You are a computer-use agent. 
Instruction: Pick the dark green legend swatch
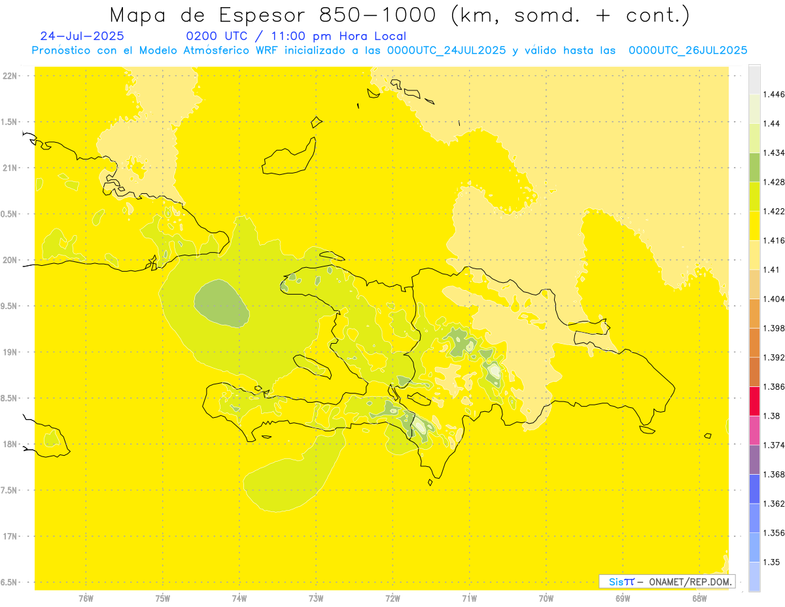[x=754, y=167]
